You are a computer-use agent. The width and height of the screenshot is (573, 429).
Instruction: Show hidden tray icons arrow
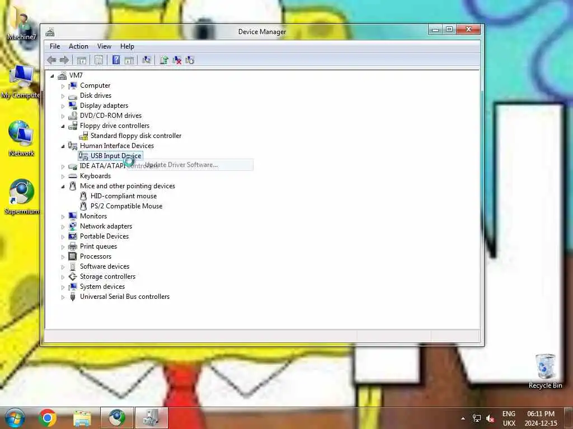pyautogui.click(x=463, y=418)
